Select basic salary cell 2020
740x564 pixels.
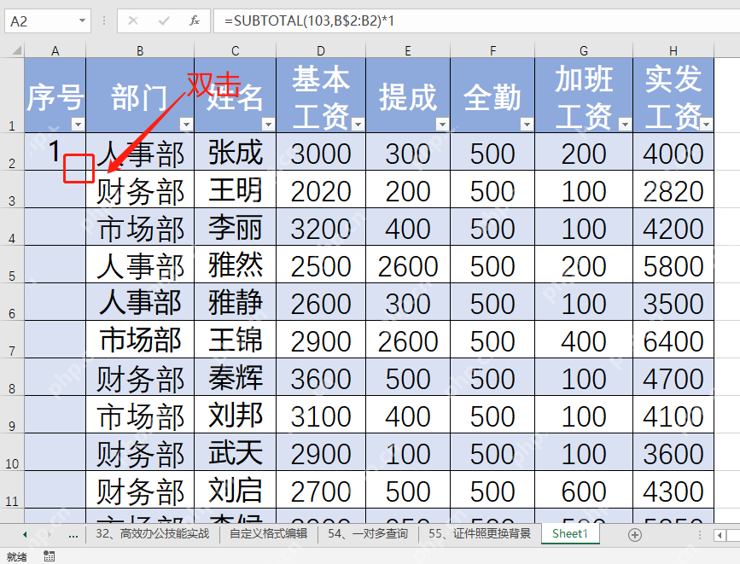point(321,189)
